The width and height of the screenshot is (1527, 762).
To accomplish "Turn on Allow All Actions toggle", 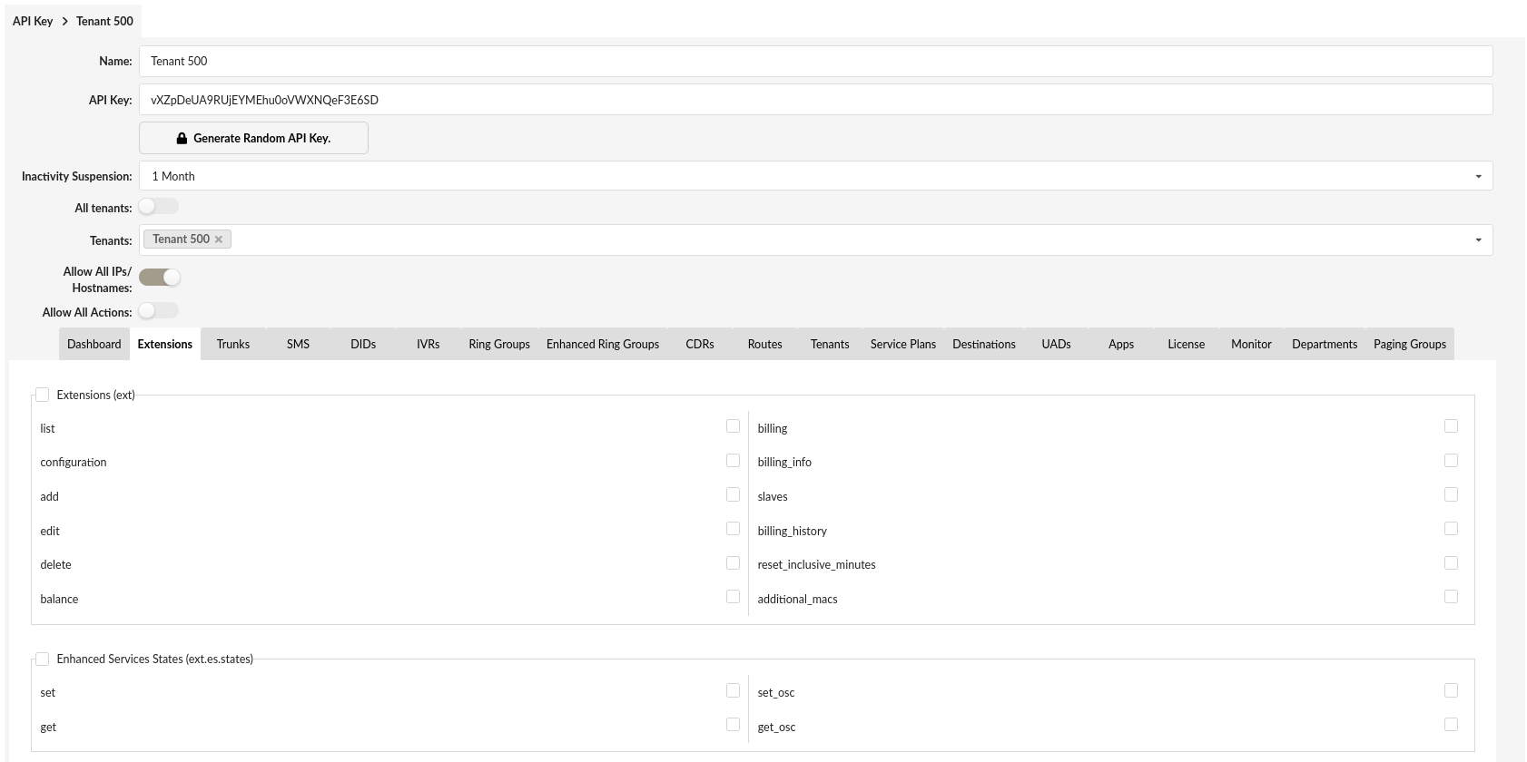I will (x=158, y=311).
